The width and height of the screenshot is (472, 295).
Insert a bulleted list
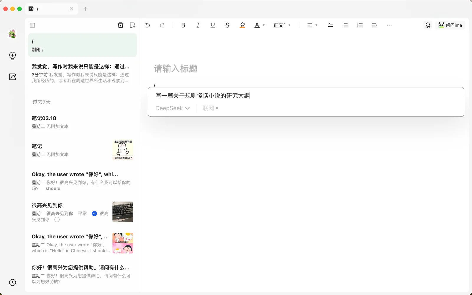coord(345,25)
